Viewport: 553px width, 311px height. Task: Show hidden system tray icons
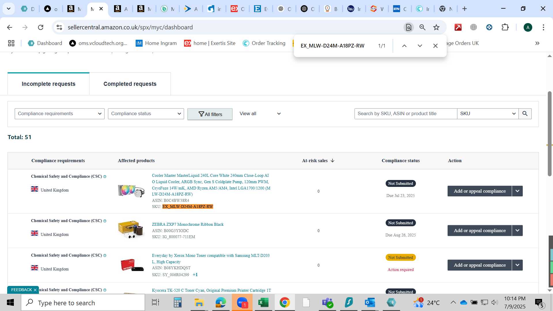coord(453,302)
